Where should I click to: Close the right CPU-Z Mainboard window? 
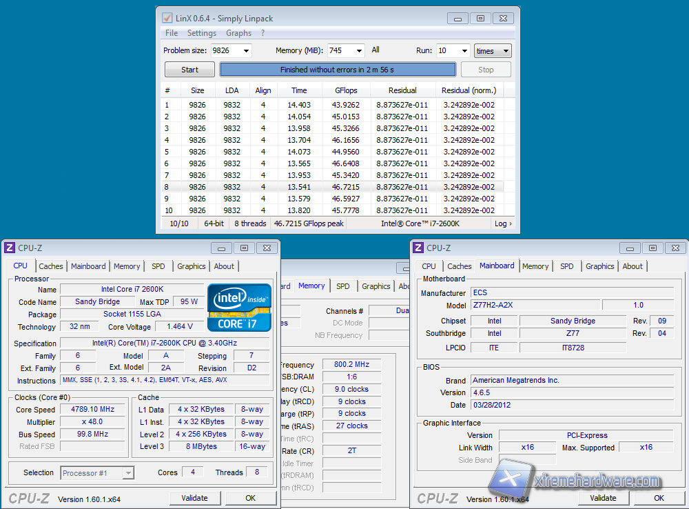coord(675,248)
